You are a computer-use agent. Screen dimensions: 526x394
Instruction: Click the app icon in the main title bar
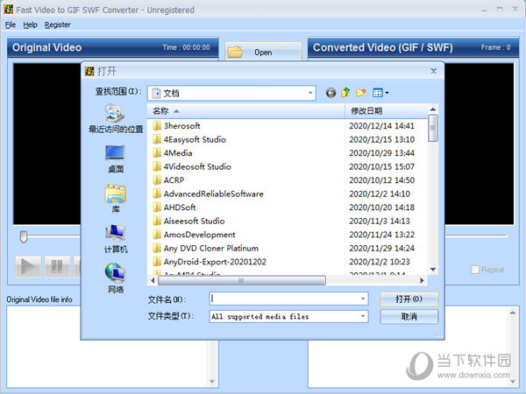tap(8, 10)
